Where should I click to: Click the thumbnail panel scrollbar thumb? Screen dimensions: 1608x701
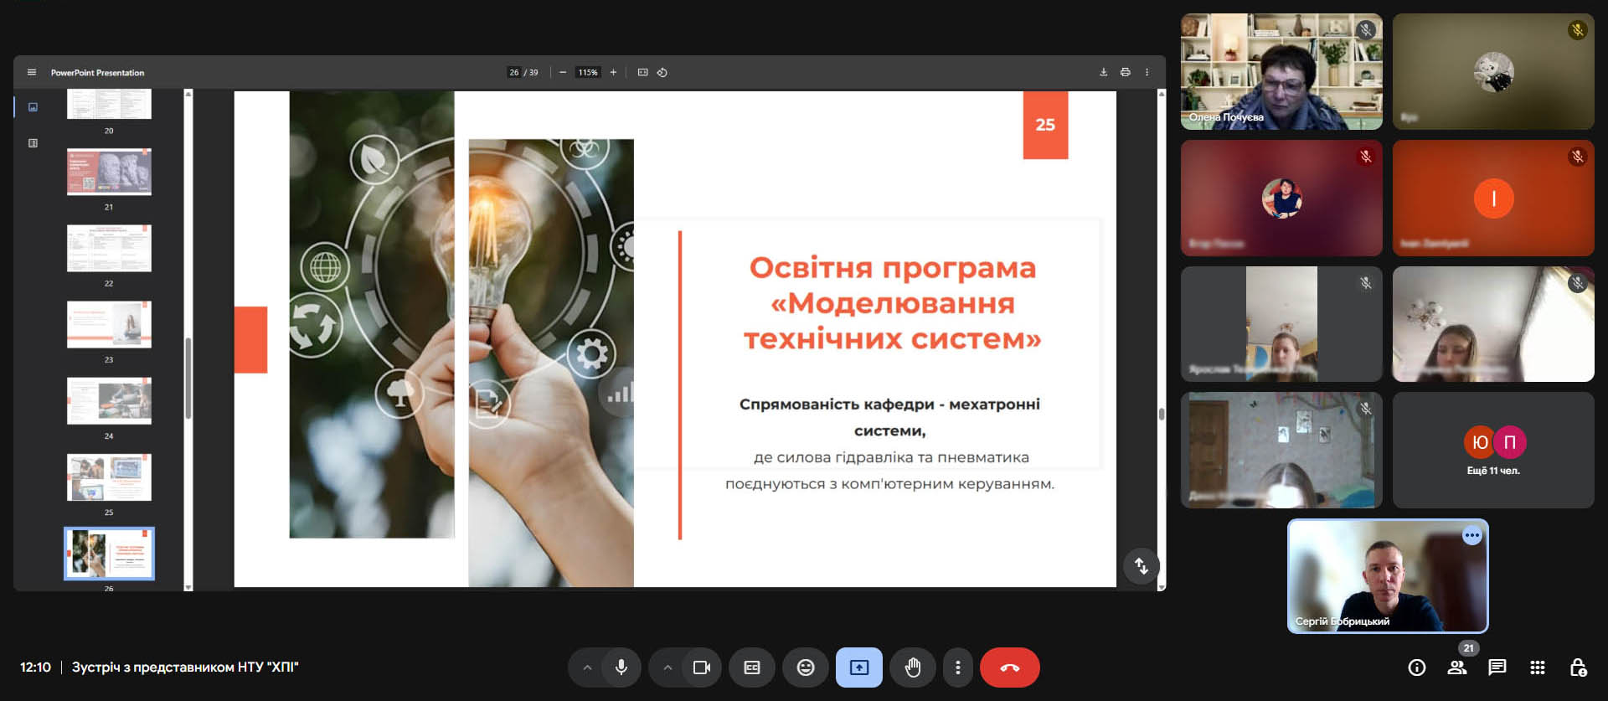point(188,379)
